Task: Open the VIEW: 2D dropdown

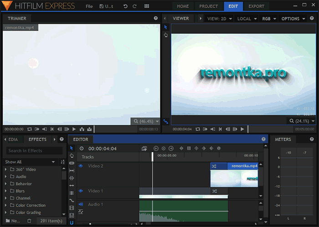Action: click(x=220, y=19)
